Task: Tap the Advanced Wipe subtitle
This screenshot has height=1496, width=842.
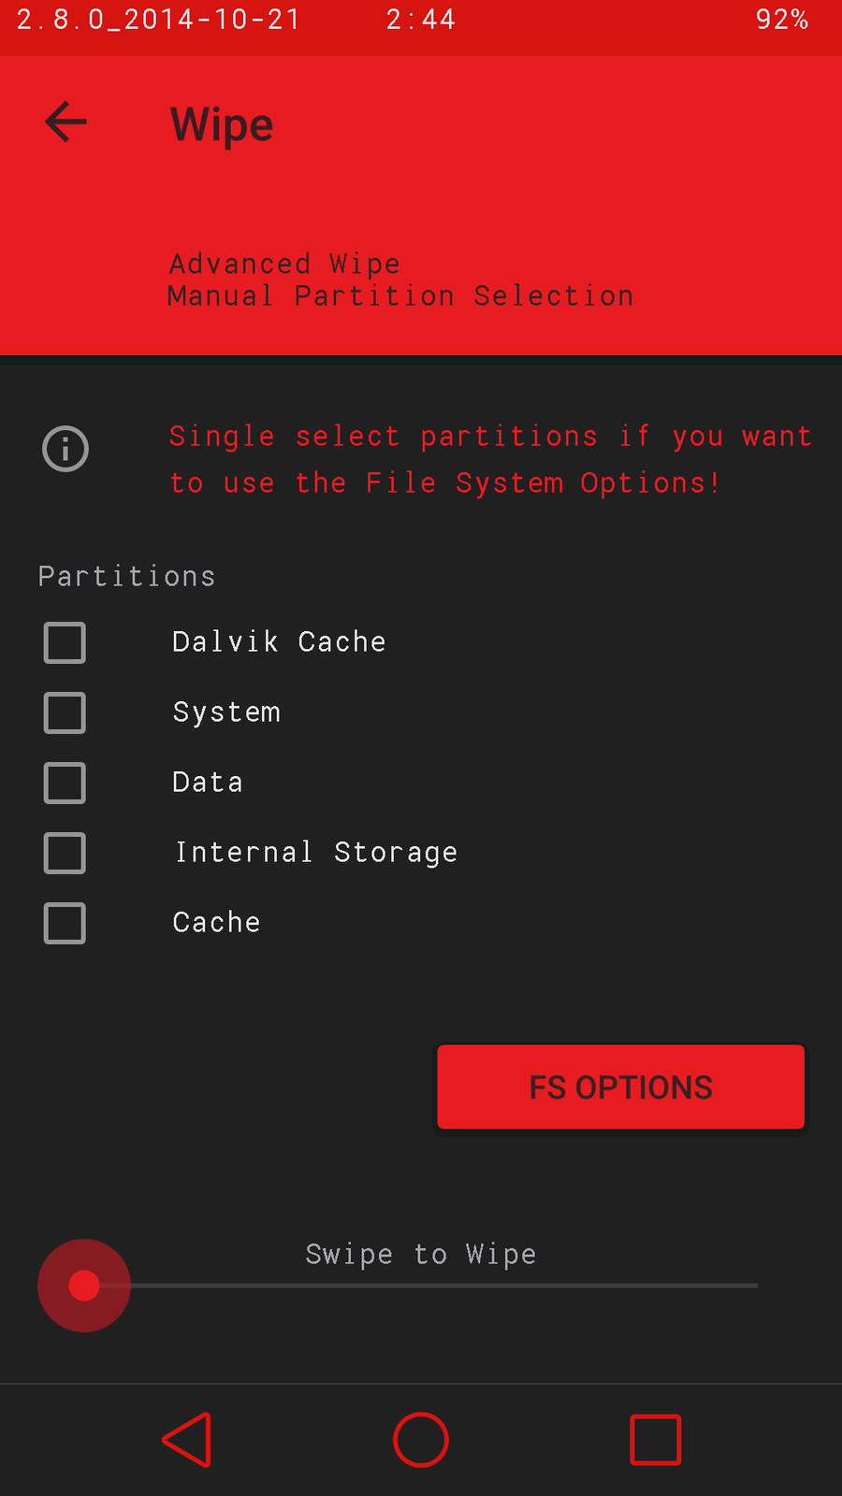Action: tap(284, 264)
